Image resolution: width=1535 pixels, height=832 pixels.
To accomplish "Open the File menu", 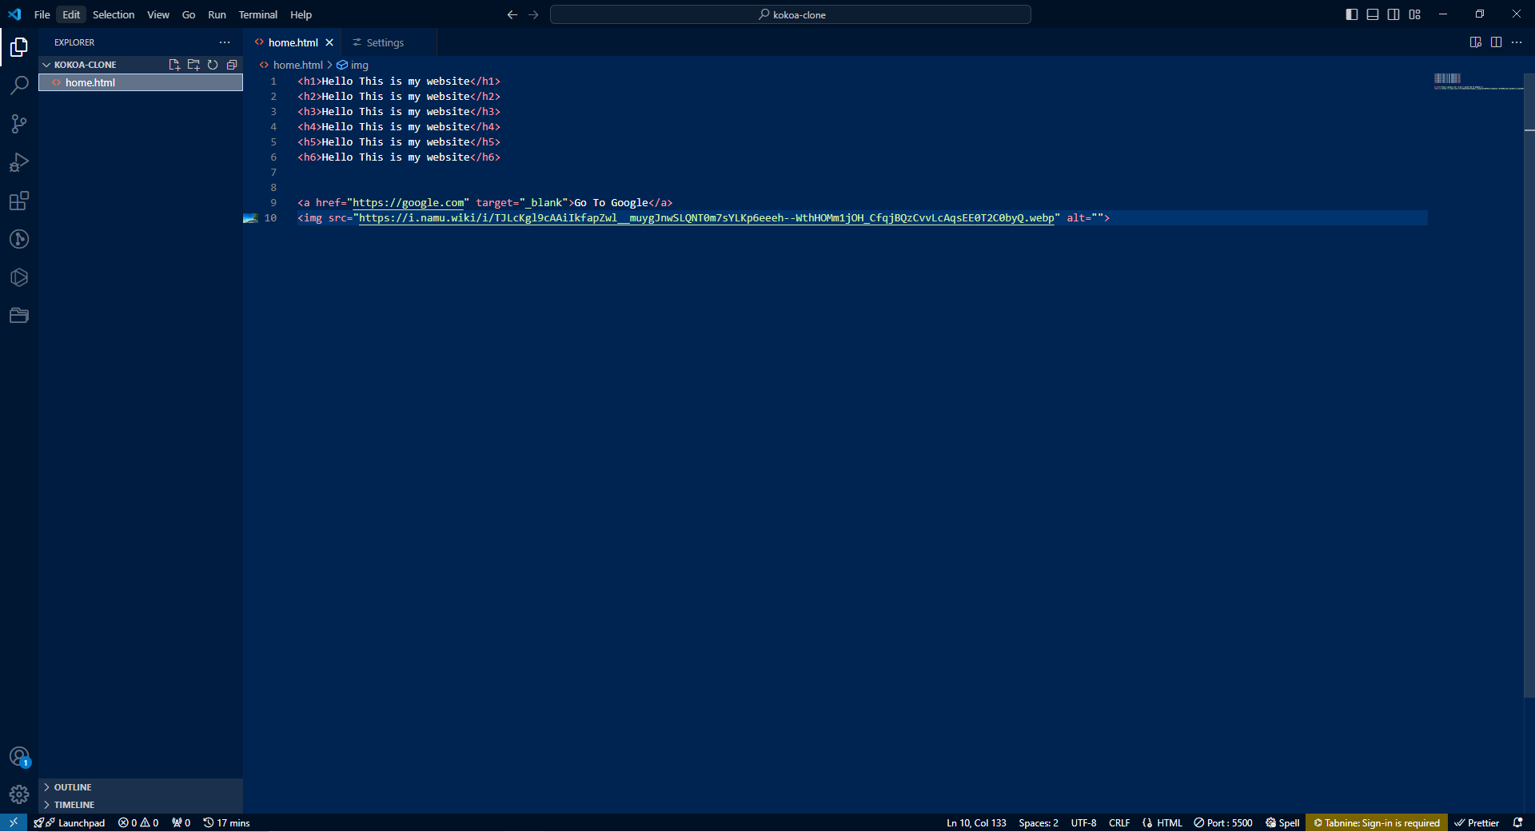I will click(42, 14).
